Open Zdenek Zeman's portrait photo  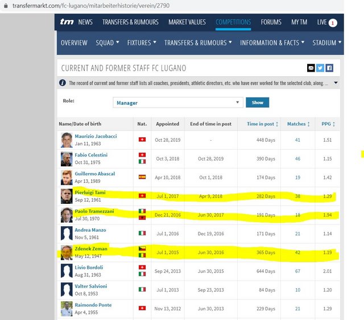(x=67, y=253)
